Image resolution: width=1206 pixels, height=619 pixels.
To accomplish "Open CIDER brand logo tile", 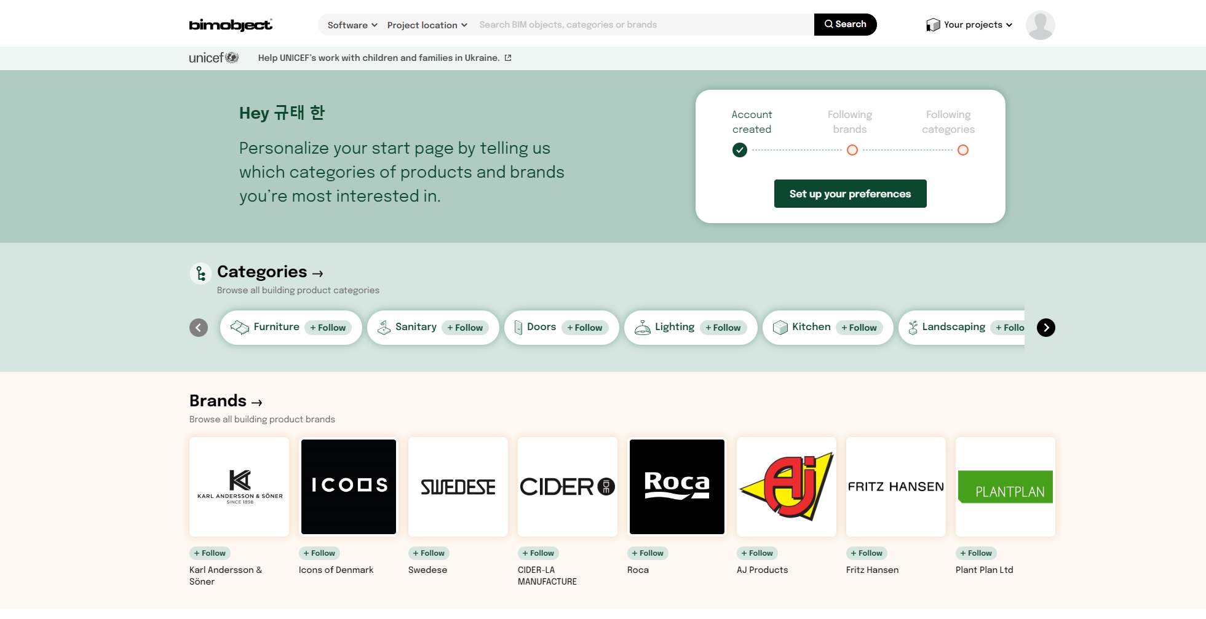I will [x=568, y=487].
